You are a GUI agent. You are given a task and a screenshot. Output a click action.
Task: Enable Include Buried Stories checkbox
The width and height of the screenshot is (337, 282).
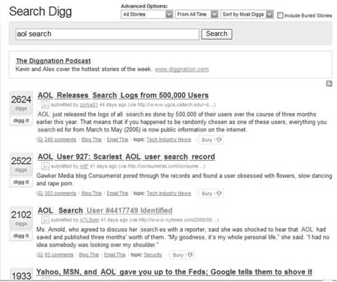(x=280, y=15)
